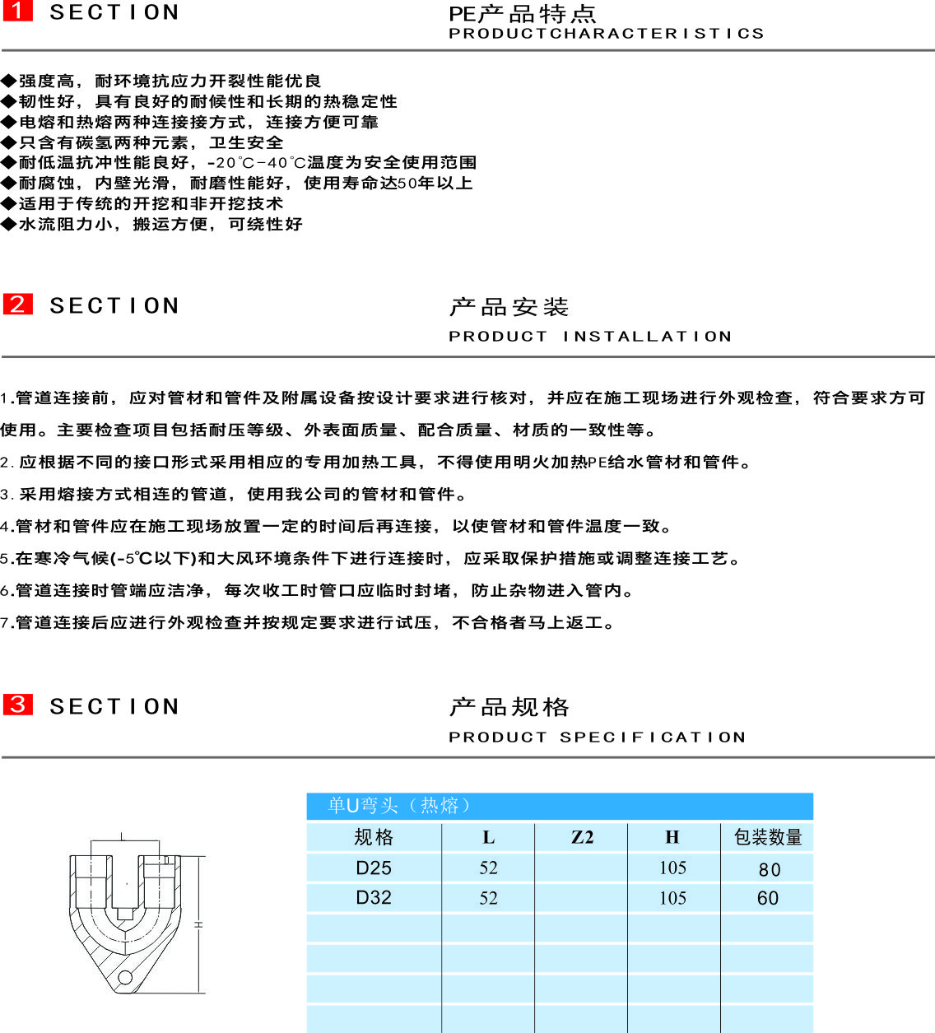The width and height of the screenshot is (935, 1033).
Task: Click the diamond bullet before 只含有碳氢两种元素
Action: (x=9, y=142)
